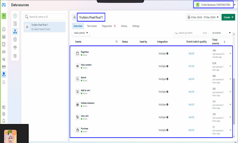238x143 pixels.
Task: Click the Integration column header
Action: [x=162, y=42]
